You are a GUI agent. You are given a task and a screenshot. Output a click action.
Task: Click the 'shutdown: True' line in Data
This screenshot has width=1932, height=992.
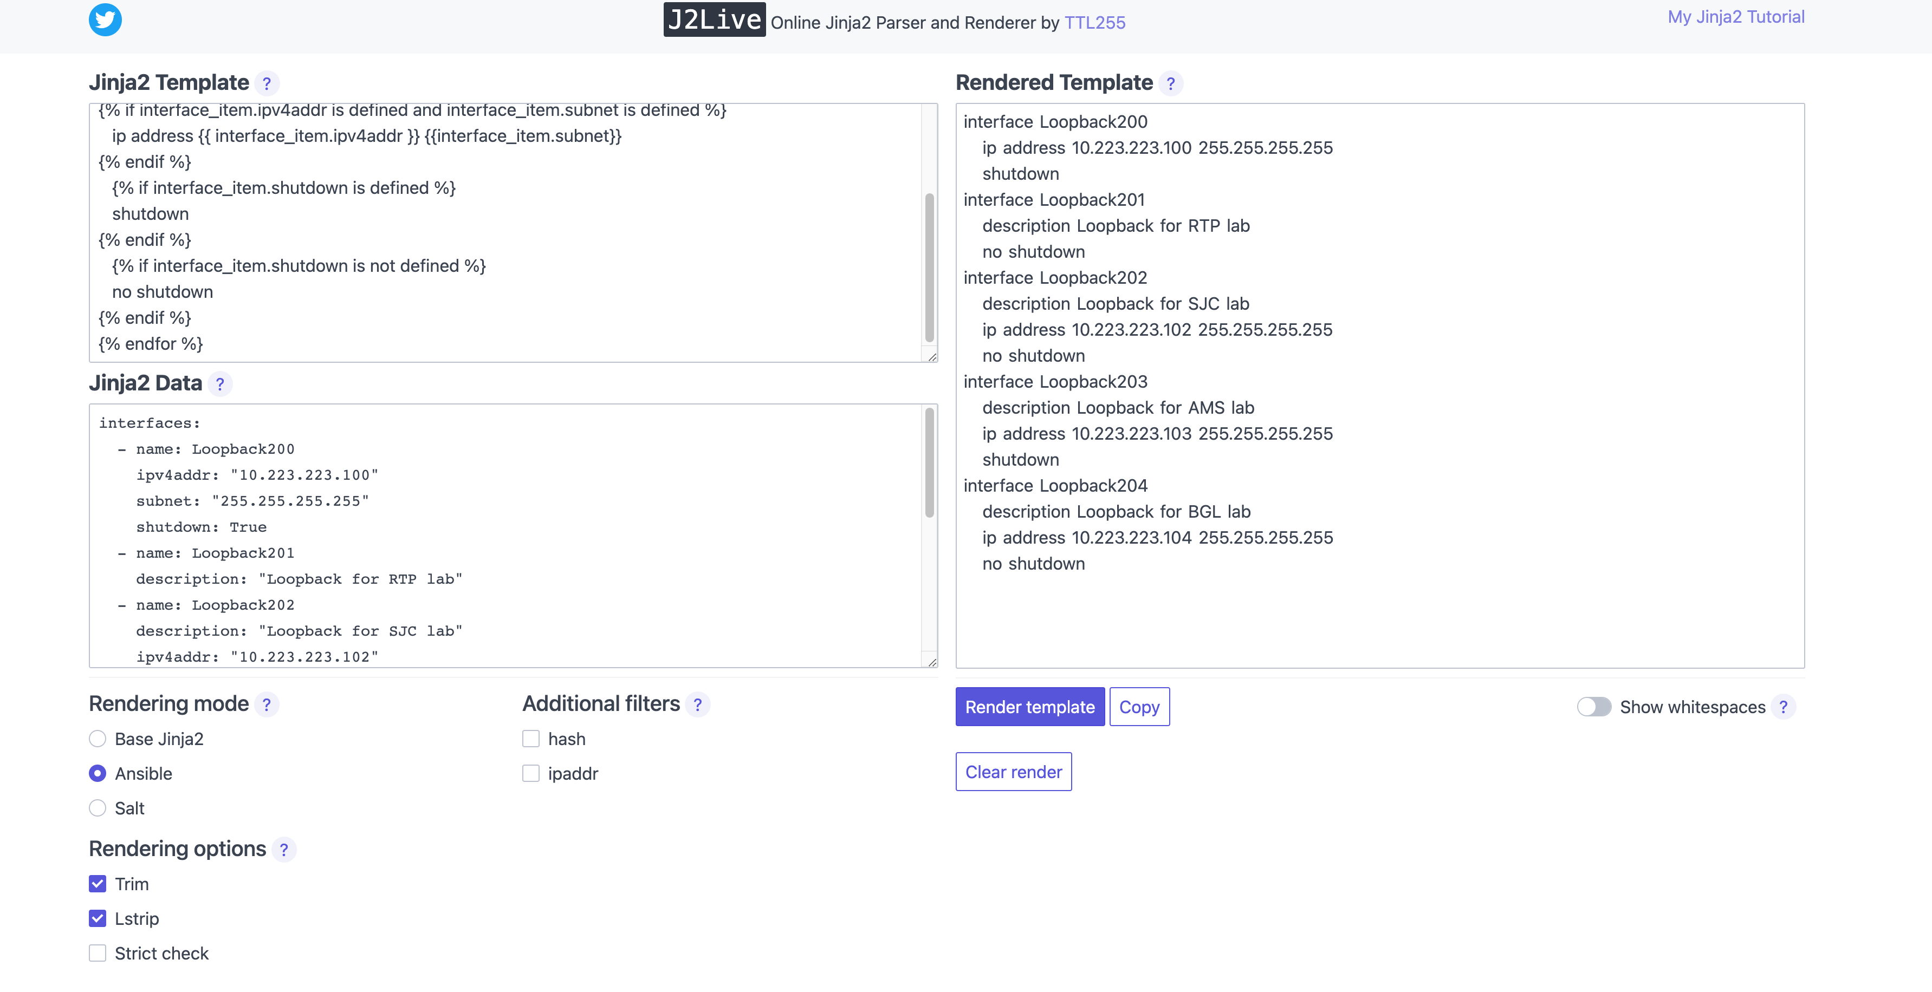[201, 527]
